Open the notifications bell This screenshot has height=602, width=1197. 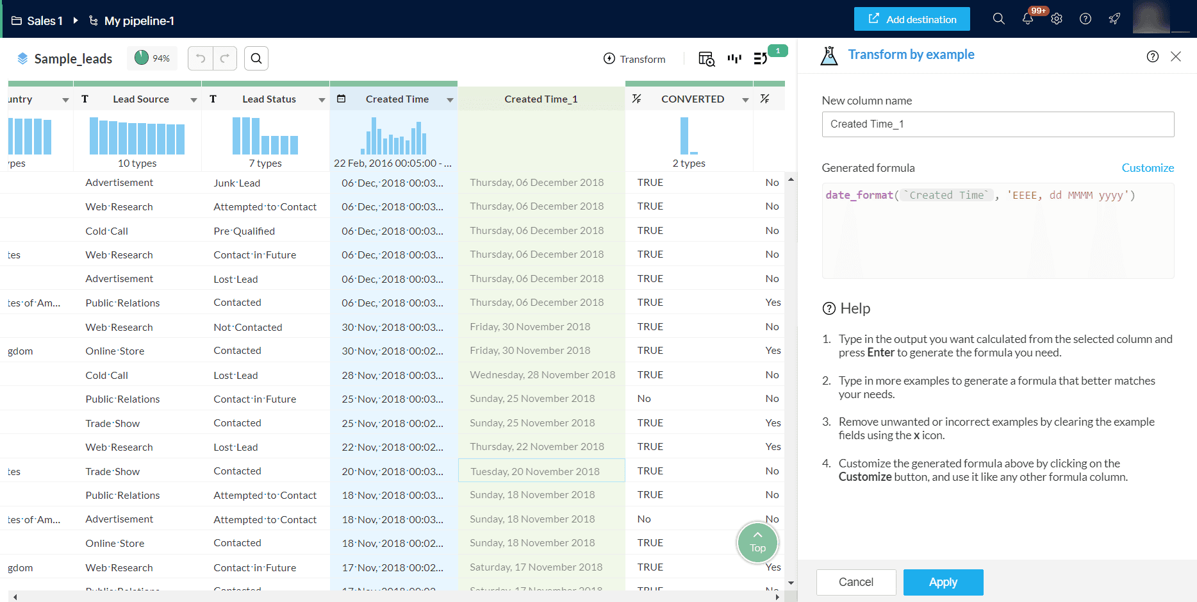1028,19
